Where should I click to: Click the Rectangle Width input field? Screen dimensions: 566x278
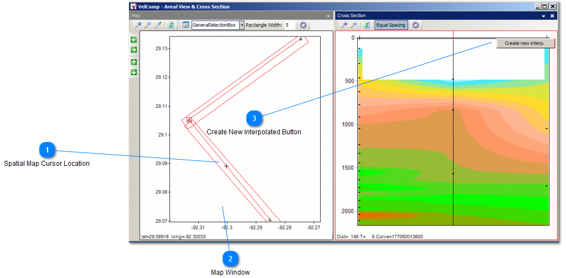click(x=290, y=25)
